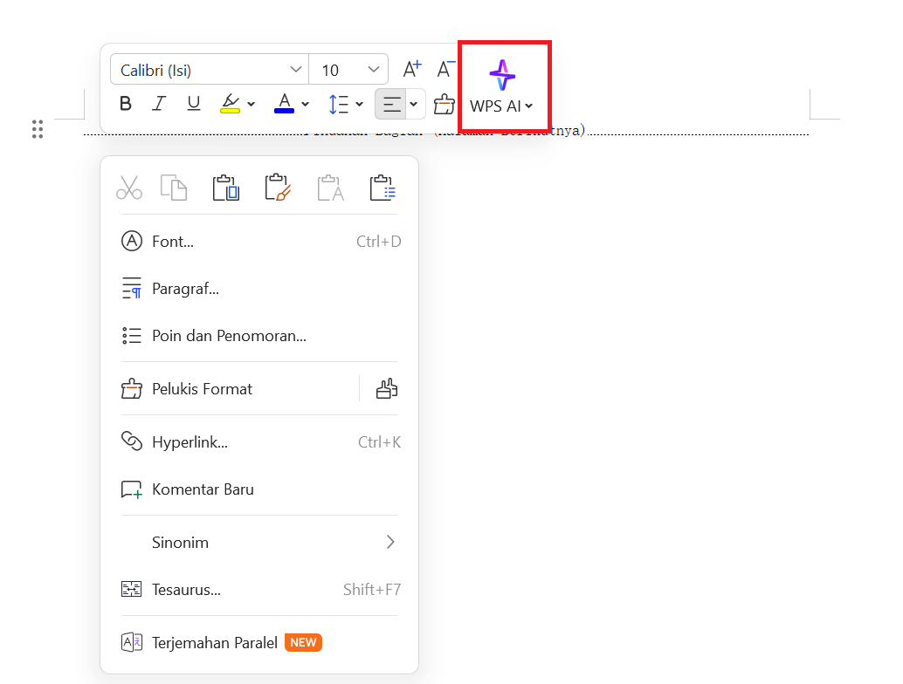Screen dimensions: 903x684
Task: Apply blue font color
Action: tap(285, 104)
